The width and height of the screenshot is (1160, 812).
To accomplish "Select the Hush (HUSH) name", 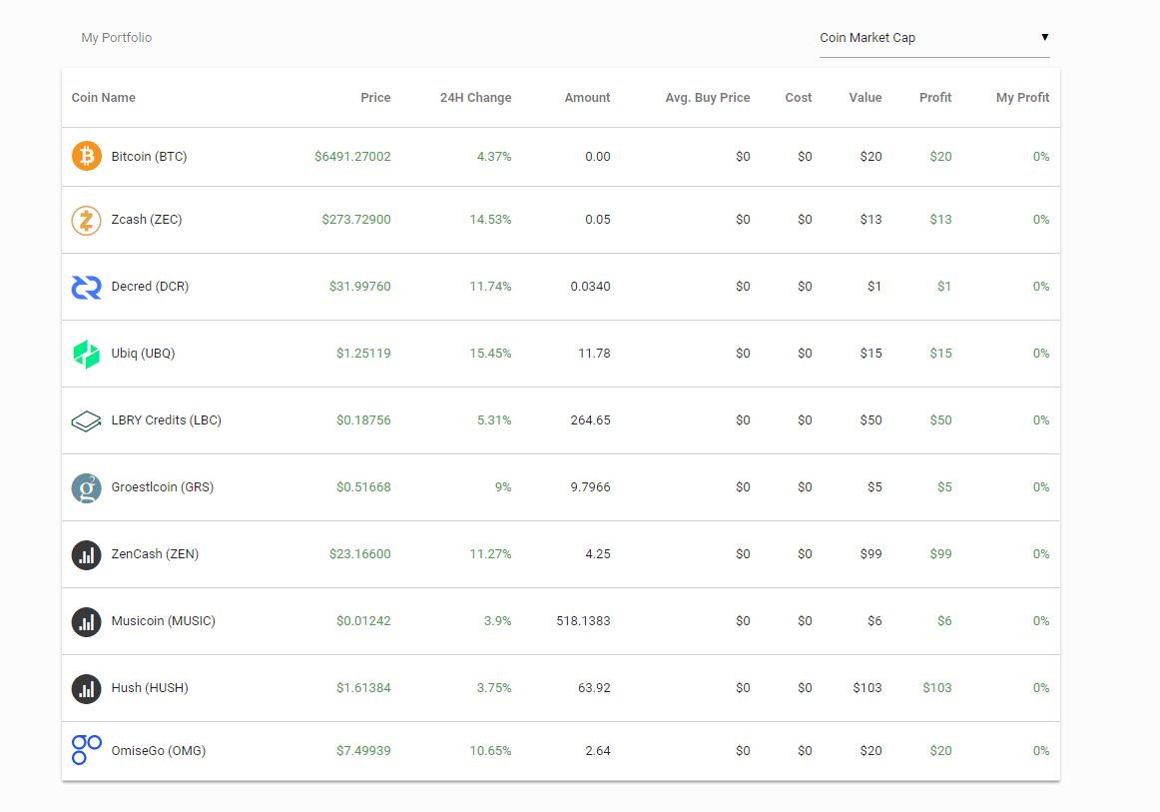I will (x=150, y=687).
